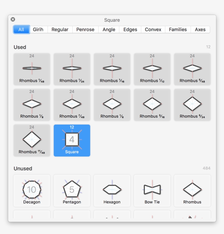Image resolution: width=224 pixels, height=234 pixels.
Task: Filter tiles by Convex
Action: pyautogui.click(x=153, y=30)
